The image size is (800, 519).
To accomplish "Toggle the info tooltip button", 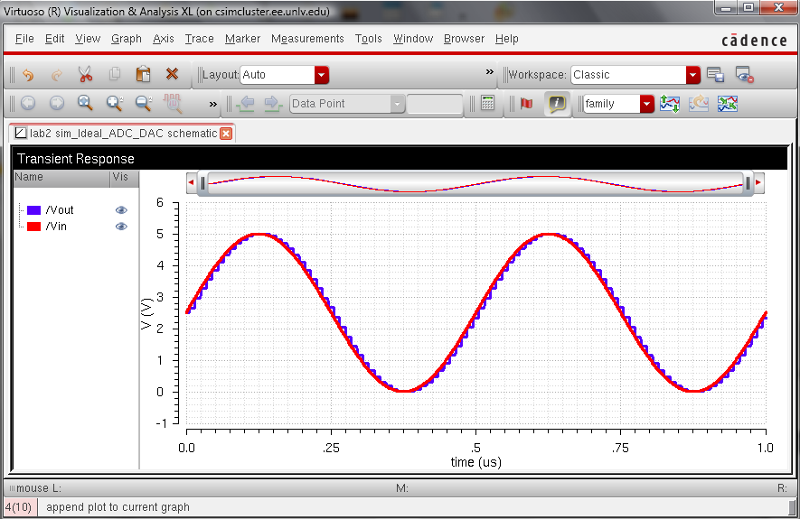I will [557, 104].
